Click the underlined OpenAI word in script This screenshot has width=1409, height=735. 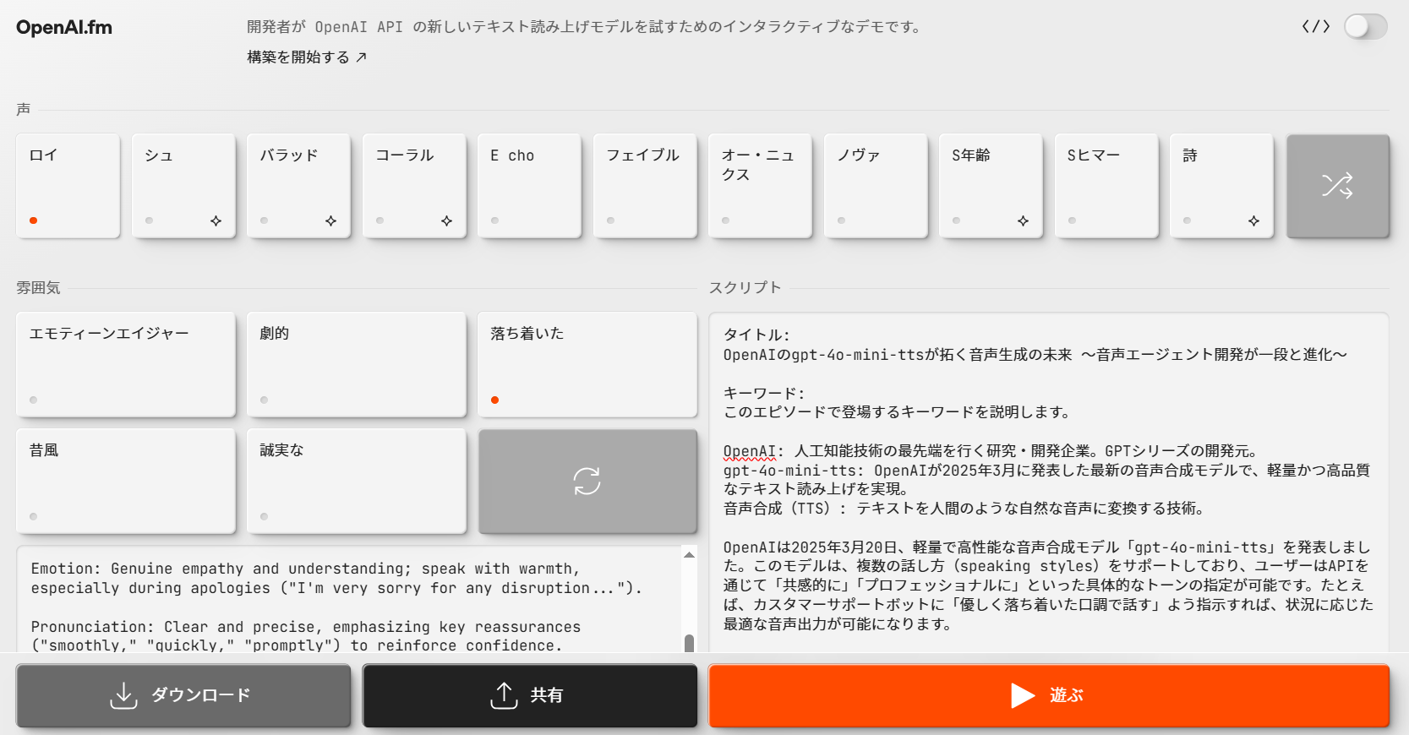pyautogui.click(x=749, y=451)
